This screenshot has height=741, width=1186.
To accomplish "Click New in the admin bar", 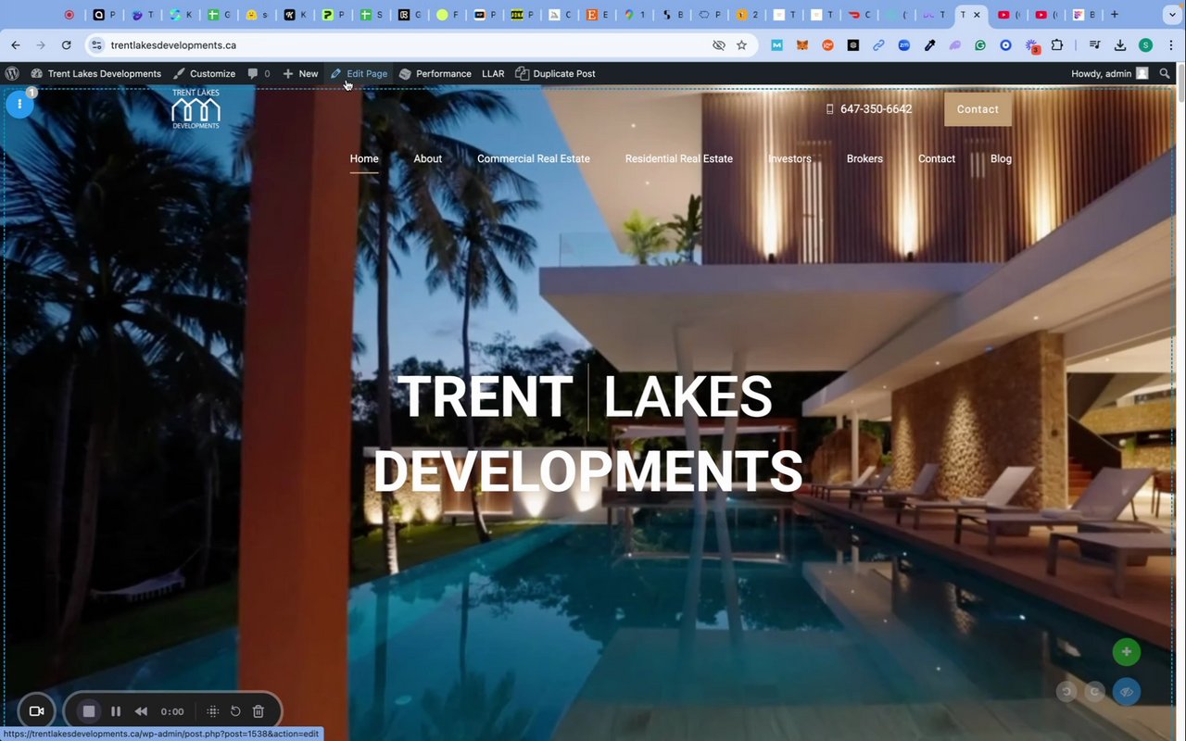I will (x=300, y=73).
